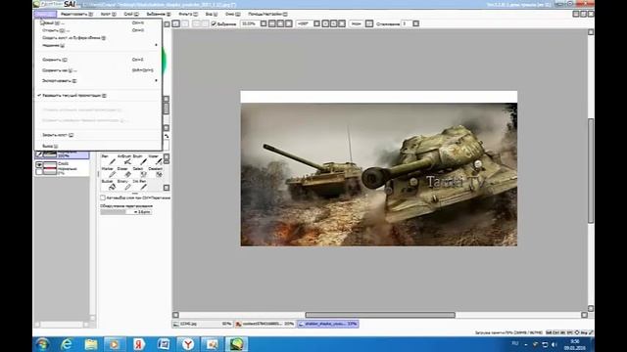627x352 pixels.
Task: Click the canvas horizontal scrollbar
Action: [x=380, y=315]
